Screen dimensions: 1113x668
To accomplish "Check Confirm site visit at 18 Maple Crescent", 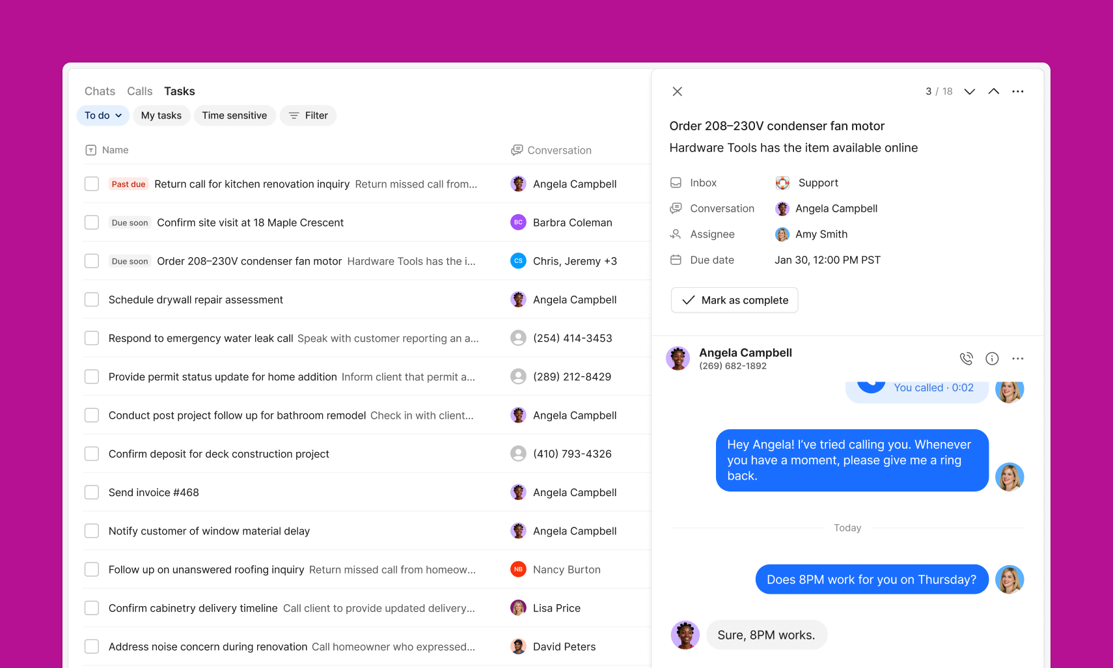I will coord(92,222).
